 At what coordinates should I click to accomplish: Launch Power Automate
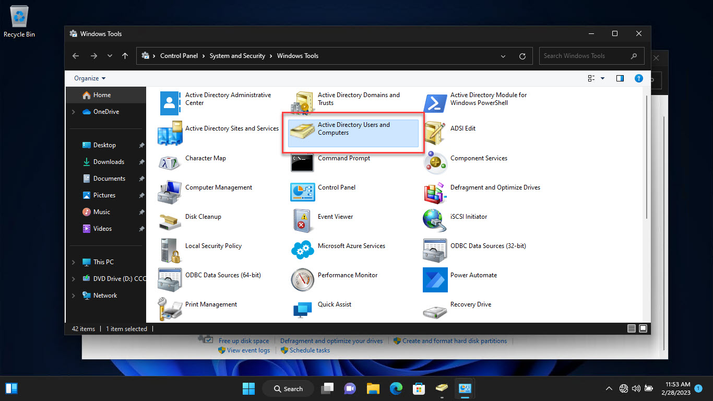[473, 275]
